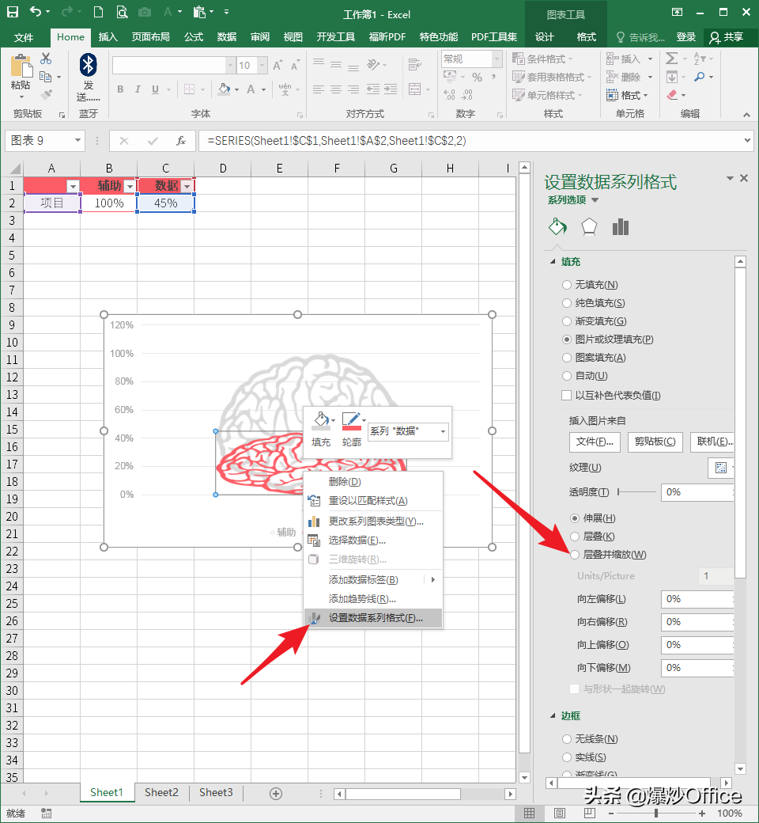The height and width of the screenshot is (823, 759).
Task: Click the New blank document icon
Action: coord(98,12)
